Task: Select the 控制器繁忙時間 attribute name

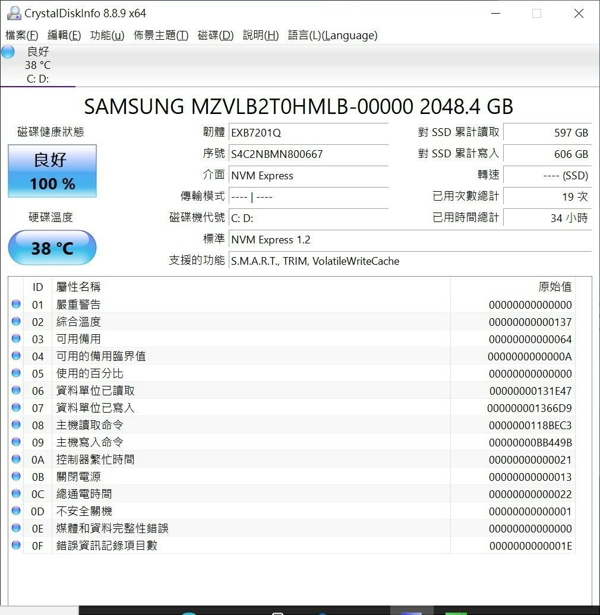Action: click(96, 459)
